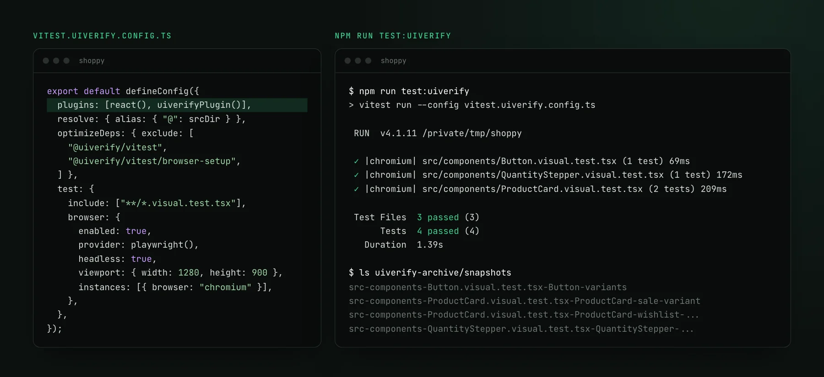Click the "@uiverify/vitest/browser-setup" string line
The width and height of the screenshot is (824, 377).
(154, 161)
